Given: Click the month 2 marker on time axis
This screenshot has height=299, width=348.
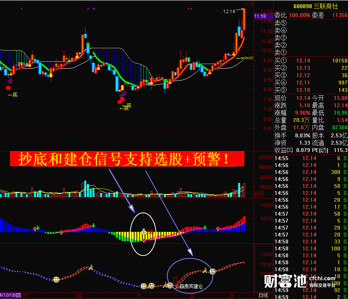Looking at the screenshot, I should pyautogui.click(x=192, y=295).
